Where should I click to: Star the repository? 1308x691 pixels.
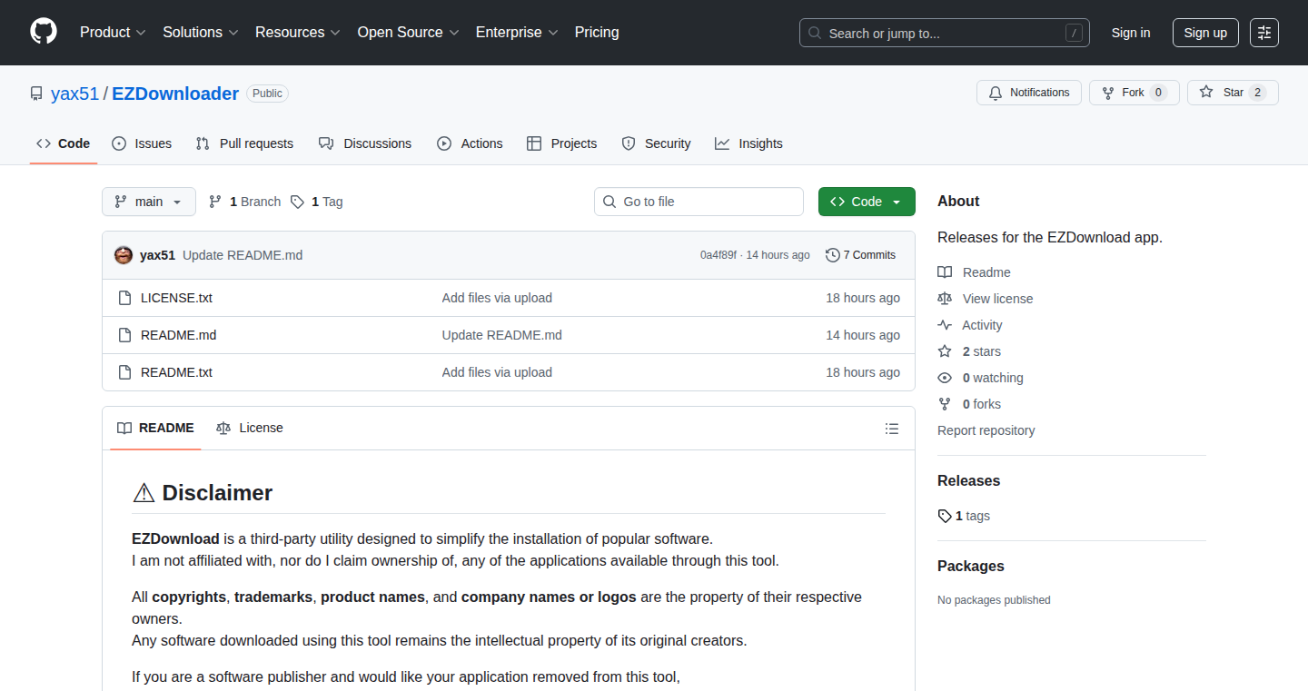coord(1233,93)
